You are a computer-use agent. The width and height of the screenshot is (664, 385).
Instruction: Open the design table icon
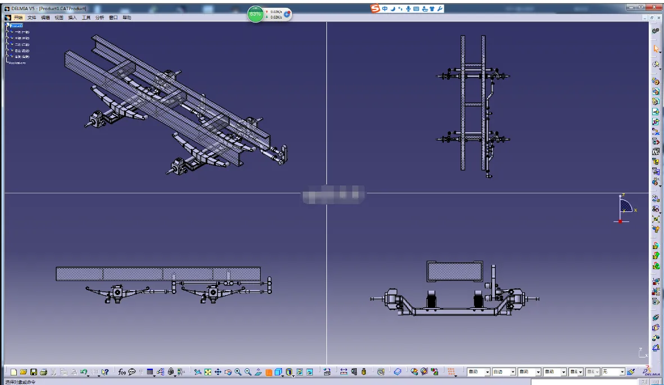pos(150,372)
